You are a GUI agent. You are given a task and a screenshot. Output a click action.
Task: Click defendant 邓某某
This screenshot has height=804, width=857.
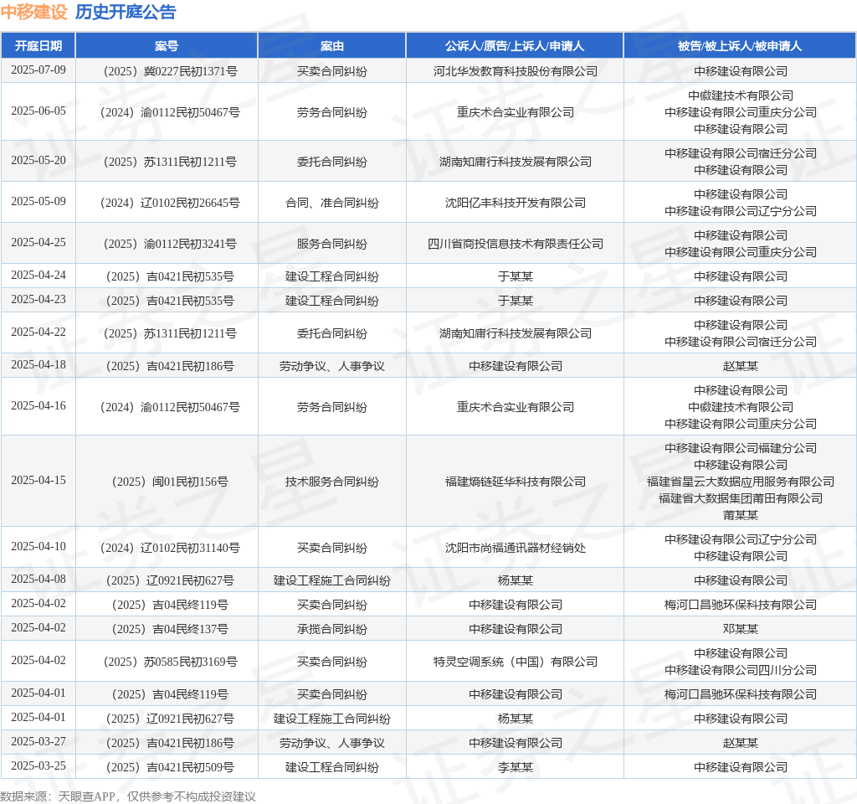(741, 630)
